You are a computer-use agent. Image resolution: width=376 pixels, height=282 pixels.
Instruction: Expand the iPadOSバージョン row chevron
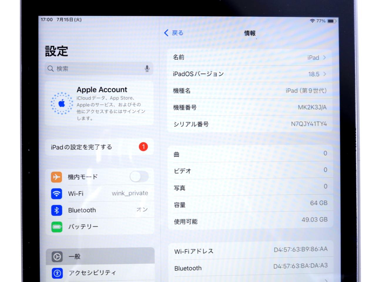tap(325, 74)
